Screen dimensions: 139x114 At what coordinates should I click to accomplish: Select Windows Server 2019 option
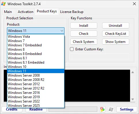point(36,97)
